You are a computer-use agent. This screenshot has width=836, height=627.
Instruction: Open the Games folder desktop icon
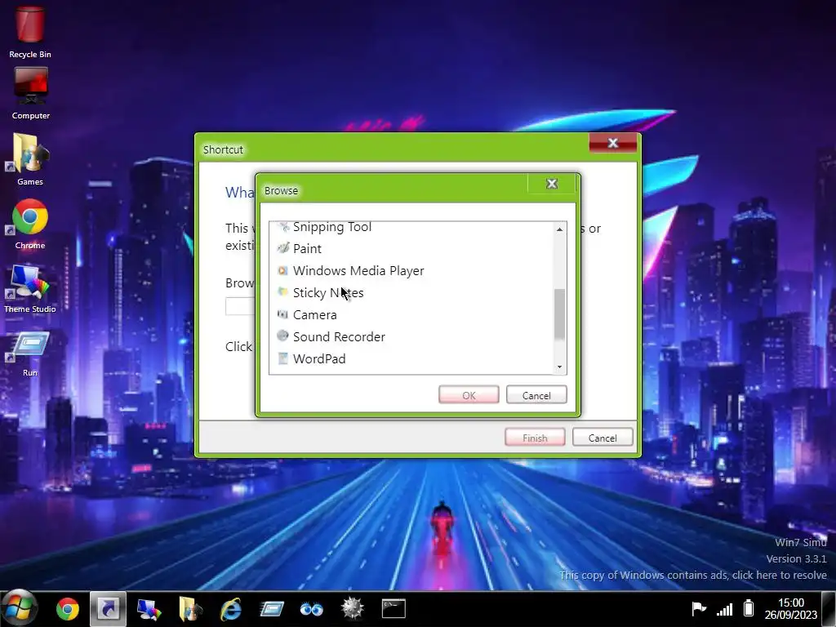pyautogui.click(x=30, y=159)
